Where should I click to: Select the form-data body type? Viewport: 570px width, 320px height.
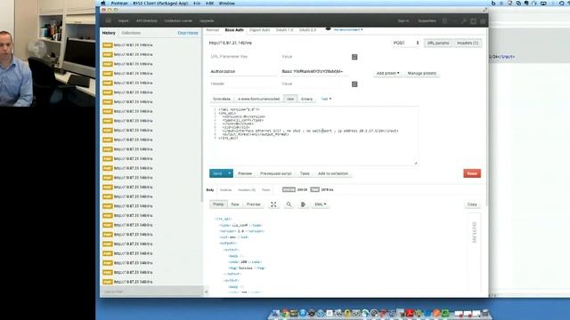click(x=222, y=99)
